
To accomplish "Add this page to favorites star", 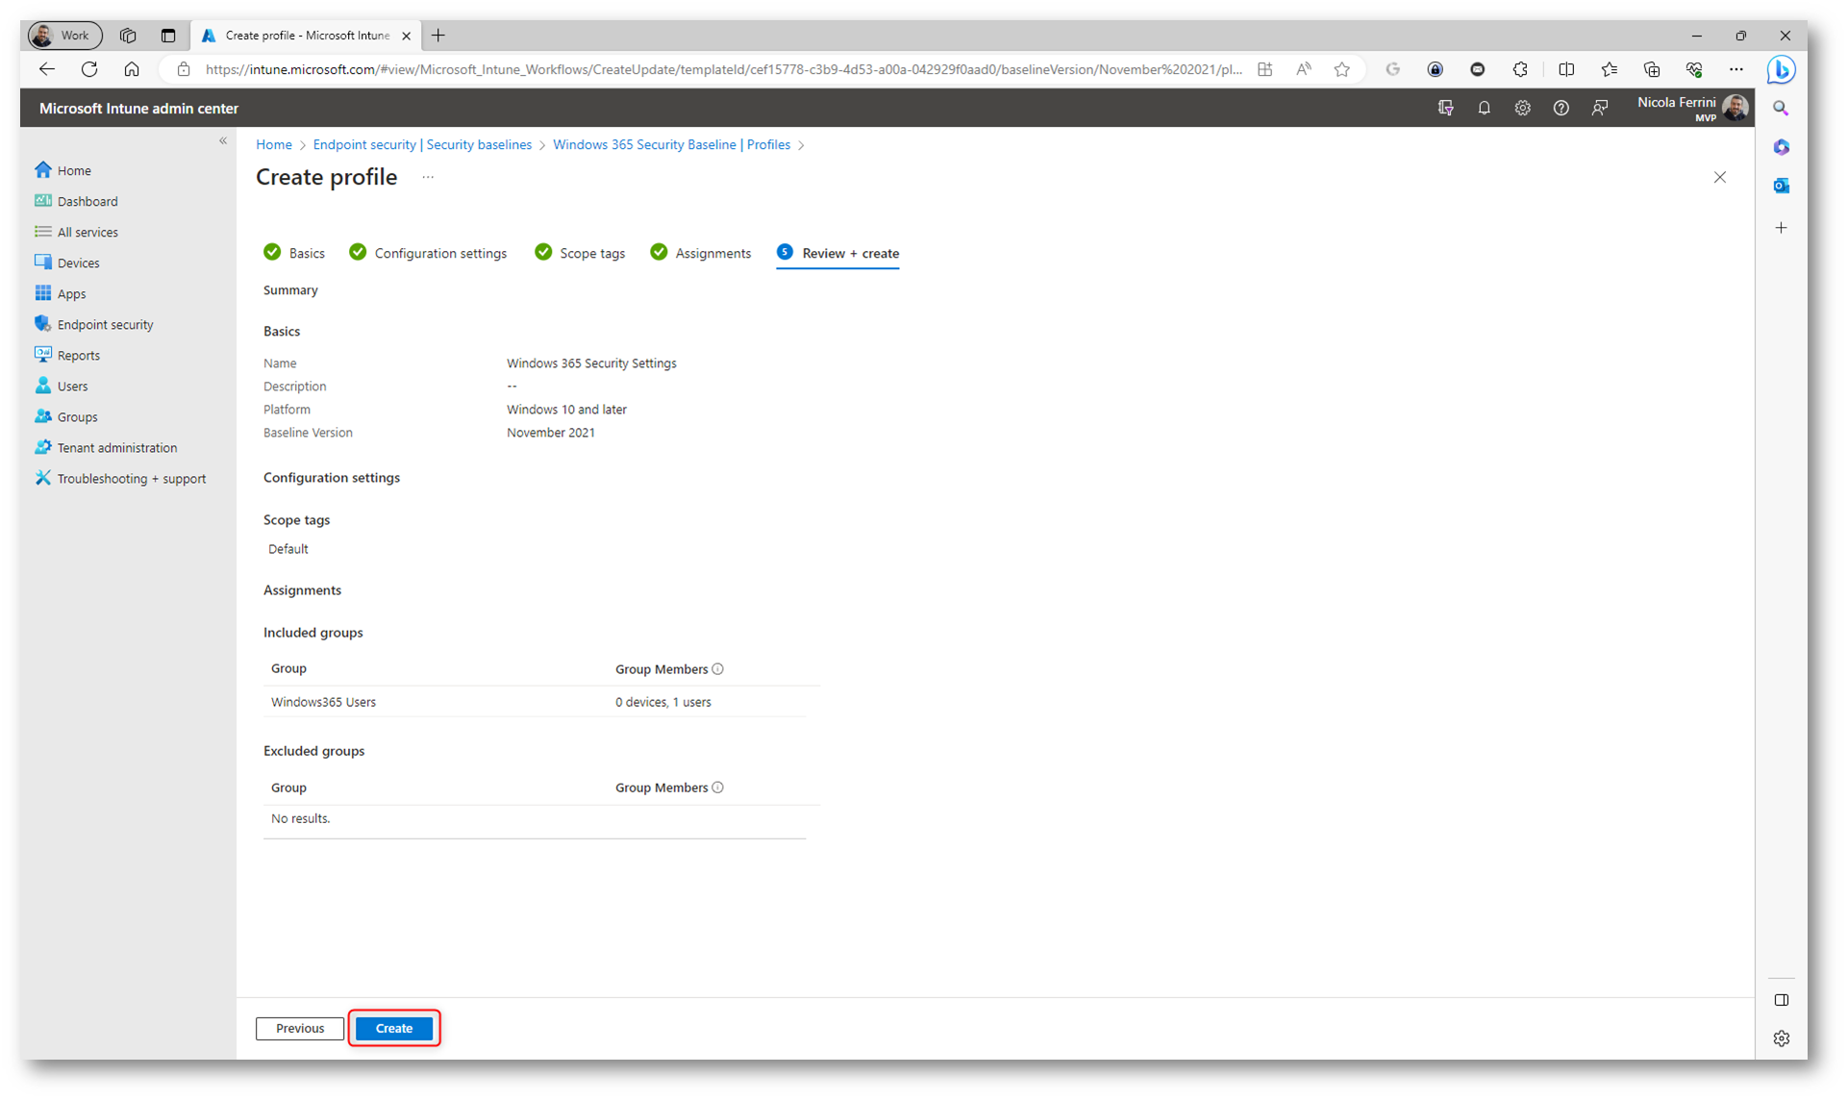I will 1342,69.
